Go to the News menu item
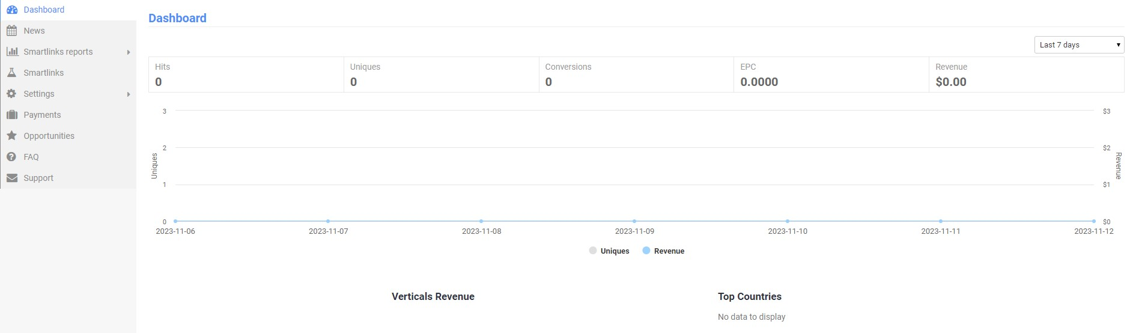This screenshot has width=1133, height=333. (34, 31)
